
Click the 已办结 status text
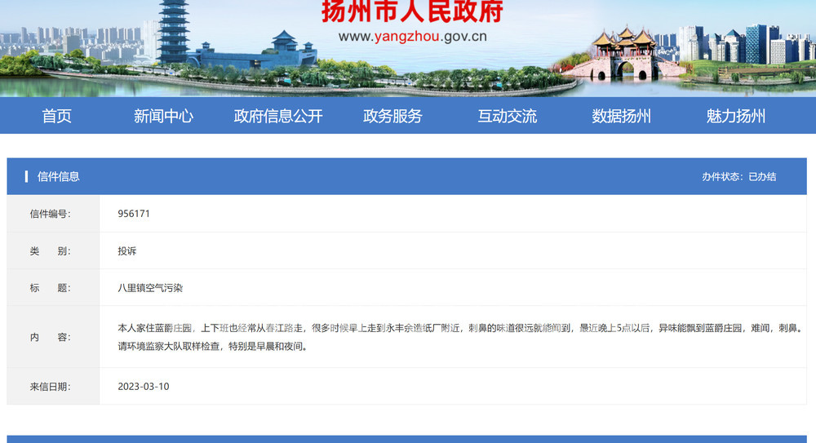pyautogui.click(x=762, y=176)
